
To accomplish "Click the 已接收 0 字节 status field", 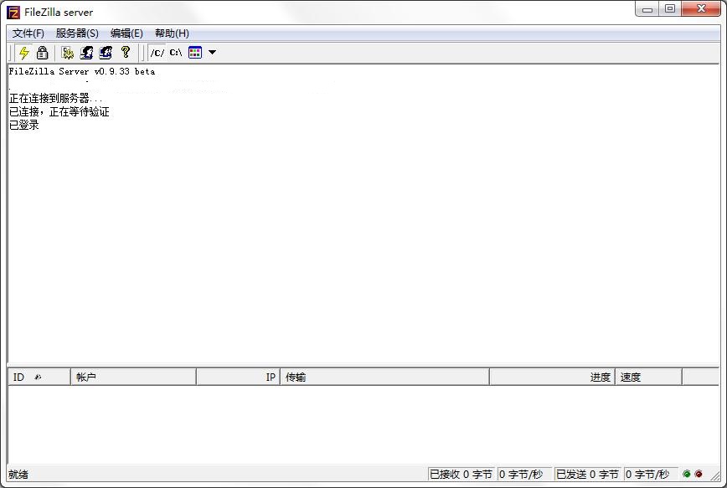I will (x=461, y=473).
